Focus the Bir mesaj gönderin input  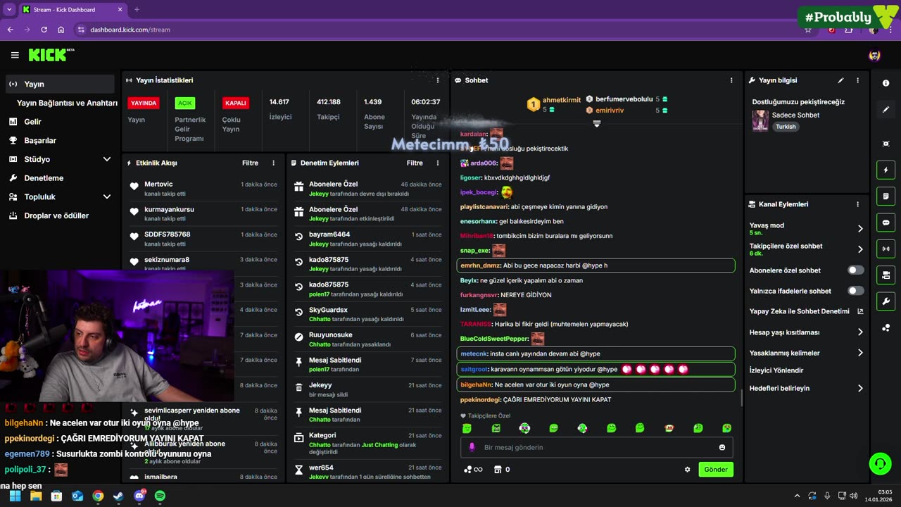click(x=597, y=447)
